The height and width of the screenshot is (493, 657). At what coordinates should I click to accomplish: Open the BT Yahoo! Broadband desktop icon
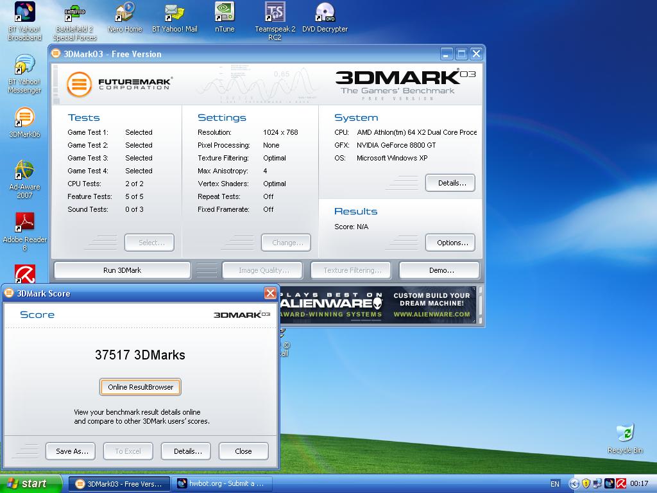point(25,21)
